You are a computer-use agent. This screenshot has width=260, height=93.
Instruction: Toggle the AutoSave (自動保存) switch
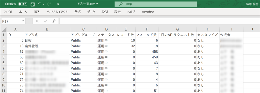(x=23, y=4)
